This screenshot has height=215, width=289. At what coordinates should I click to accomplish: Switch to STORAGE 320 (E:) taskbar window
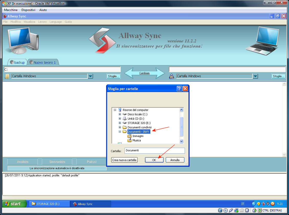(49, 204)
